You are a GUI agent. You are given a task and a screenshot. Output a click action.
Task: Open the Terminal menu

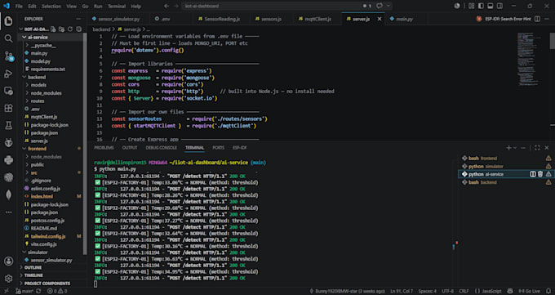(117, 6)
